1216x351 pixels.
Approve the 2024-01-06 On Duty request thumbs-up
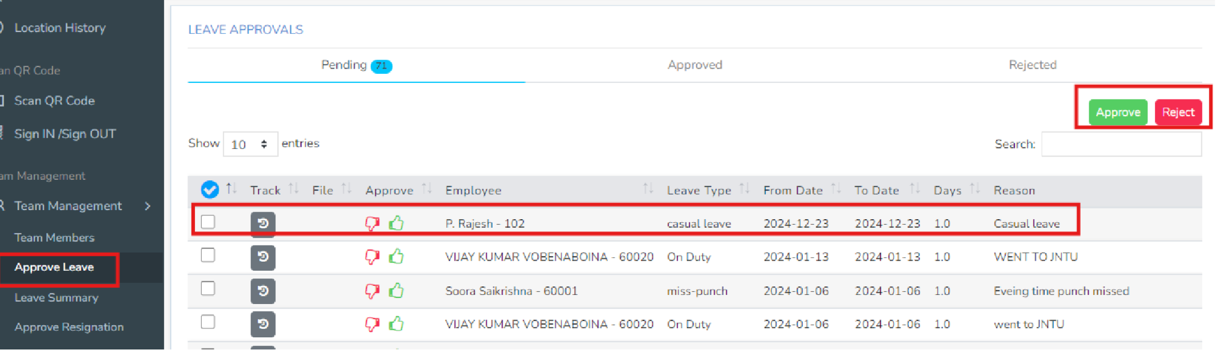coord(396,324)
